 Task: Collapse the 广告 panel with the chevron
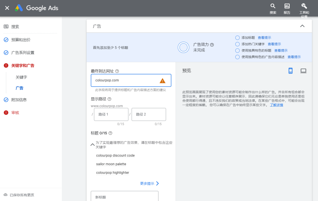302,26
